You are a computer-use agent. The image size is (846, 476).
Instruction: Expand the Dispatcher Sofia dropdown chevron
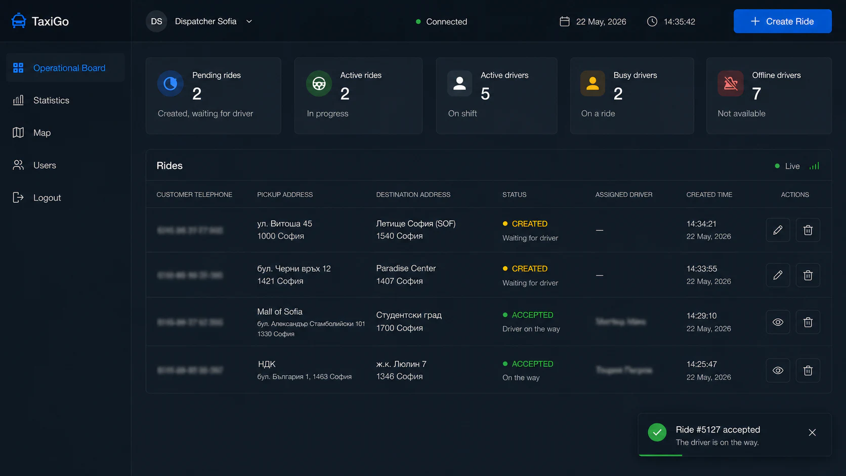249,21
